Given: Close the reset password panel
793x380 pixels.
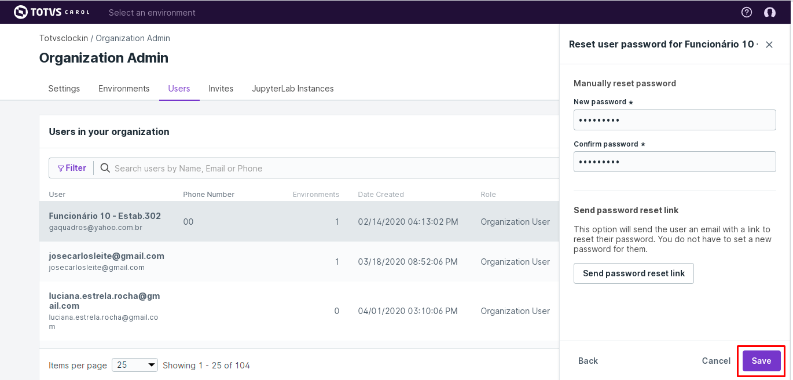Looking at the screenshot, I should [769, 45].
